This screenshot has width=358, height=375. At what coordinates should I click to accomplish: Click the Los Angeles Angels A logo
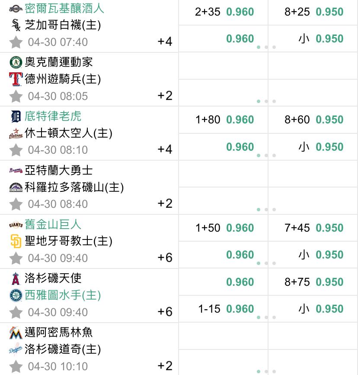[16, 278]
